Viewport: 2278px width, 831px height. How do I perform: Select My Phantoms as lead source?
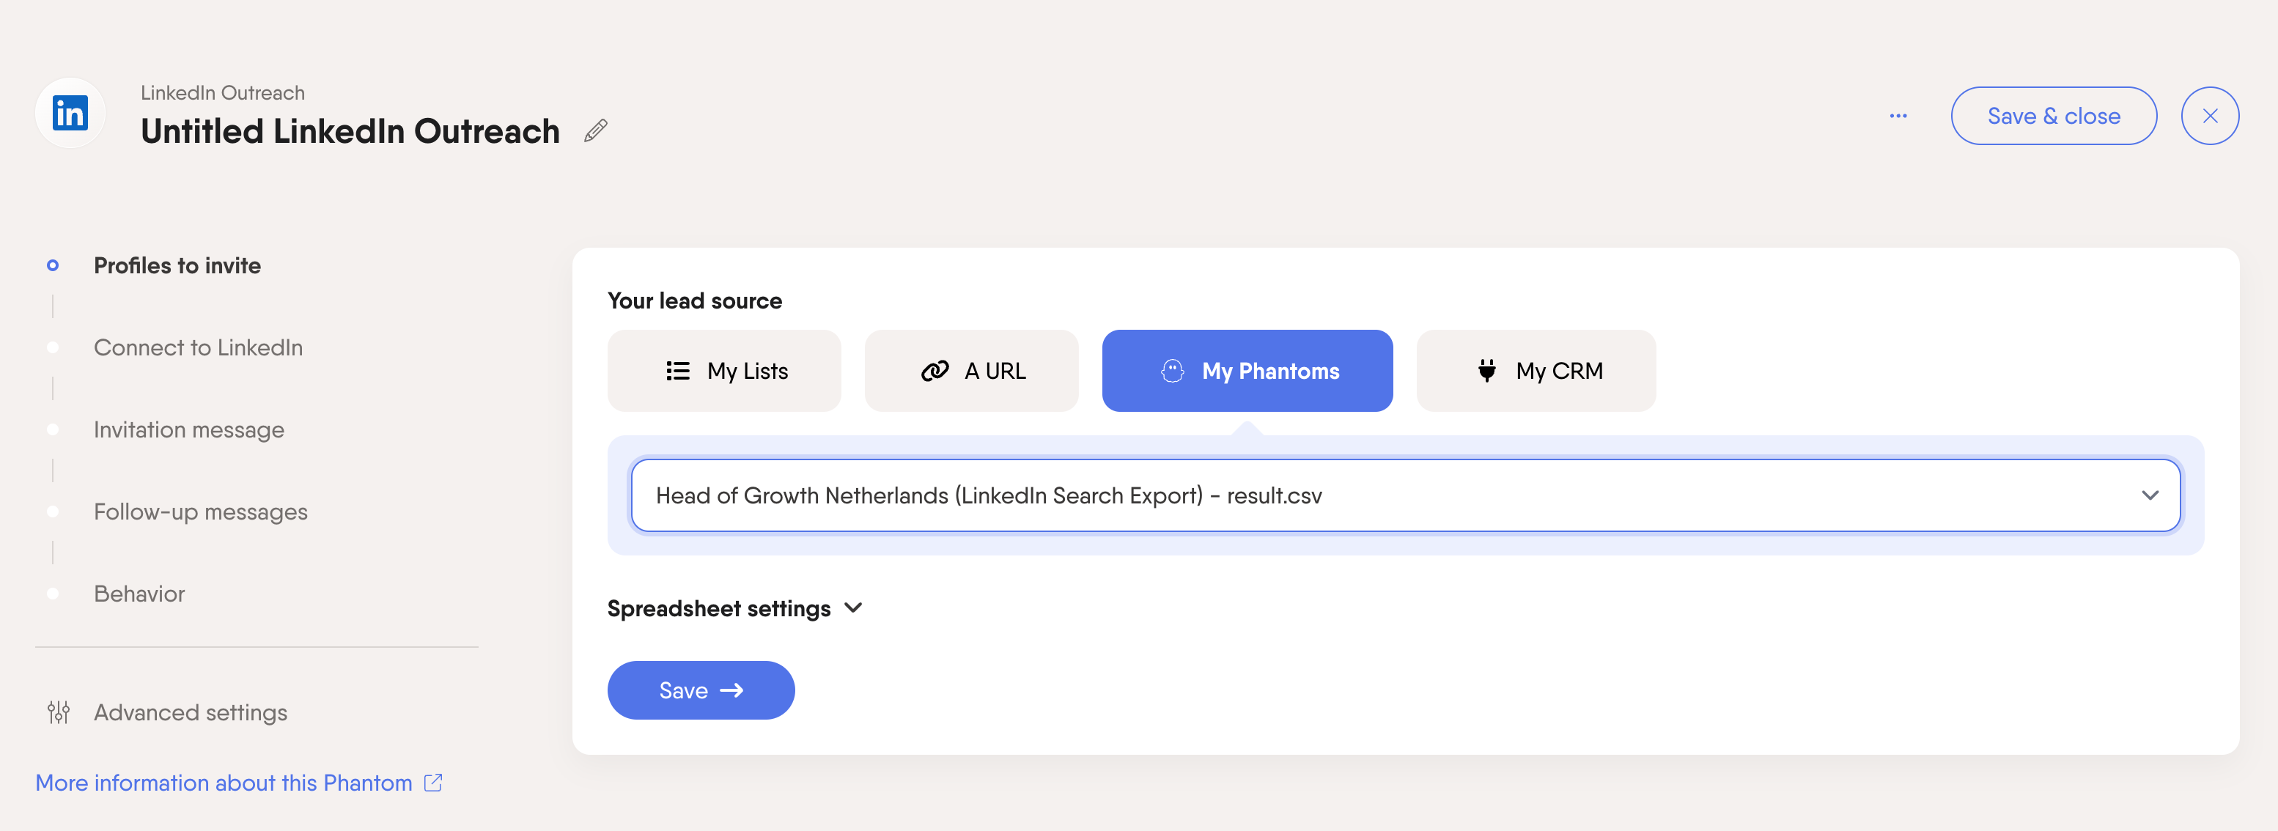pos(1247,370)
